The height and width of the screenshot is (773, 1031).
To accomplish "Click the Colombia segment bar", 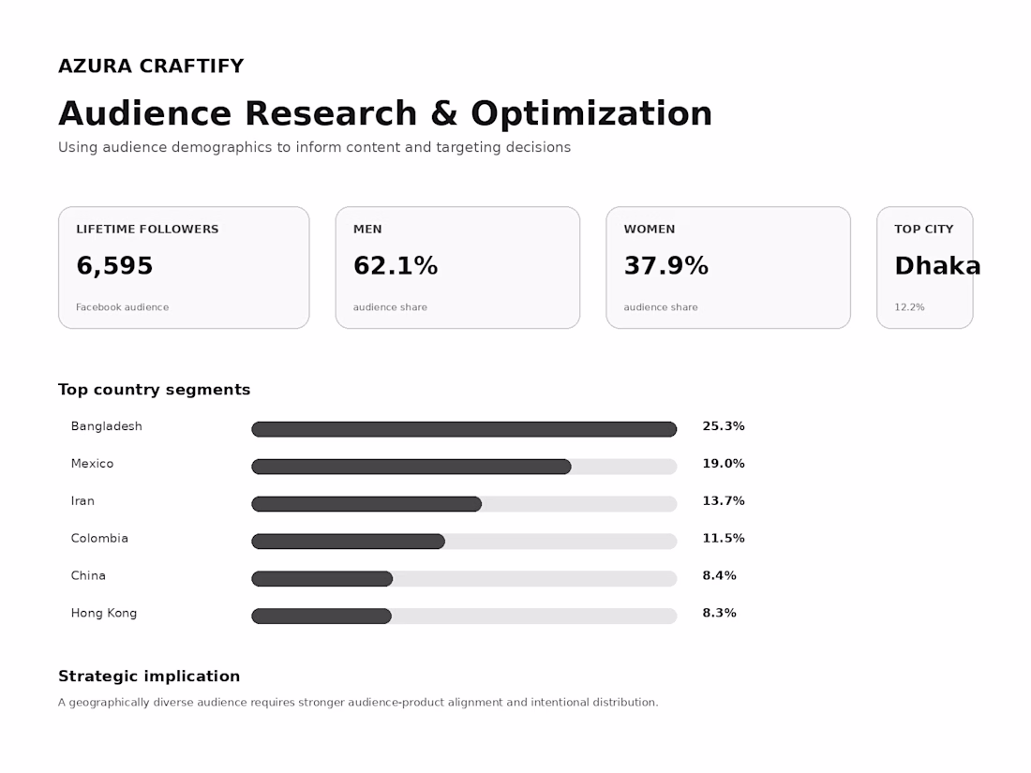I will (464, 541).
